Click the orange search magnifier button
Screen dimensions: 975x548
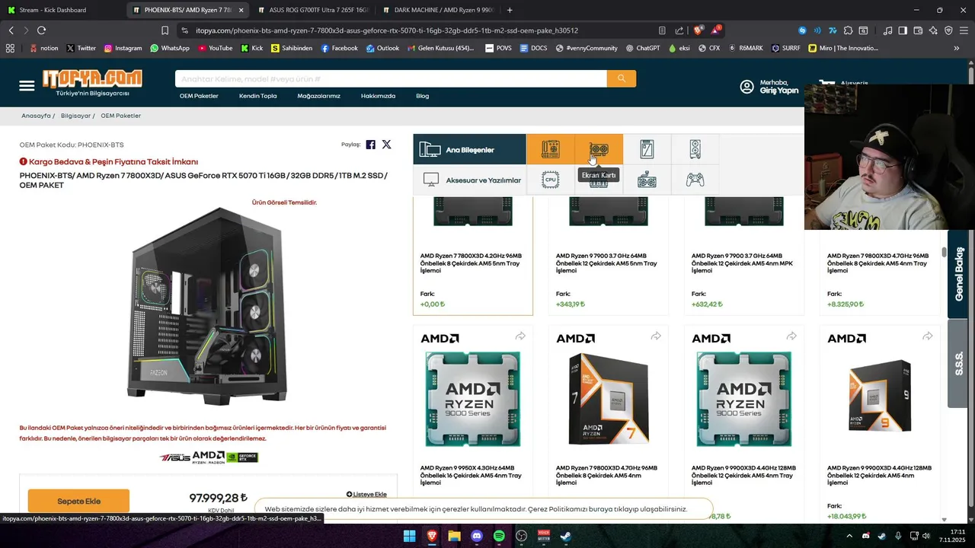[x=622, y=78]
